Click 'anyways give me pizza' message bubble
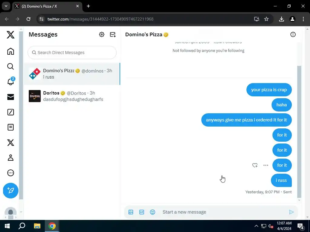 (246, 120)
